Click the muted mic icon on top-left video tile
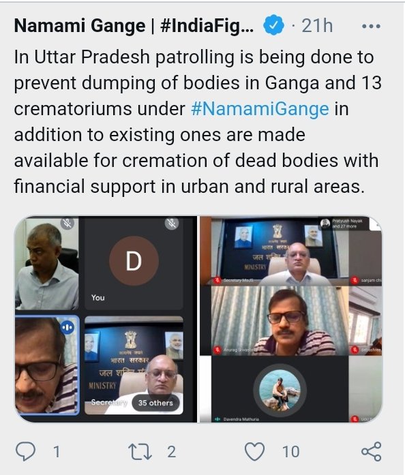The height and width of the screenshot is (475, 405). (67, 224)
